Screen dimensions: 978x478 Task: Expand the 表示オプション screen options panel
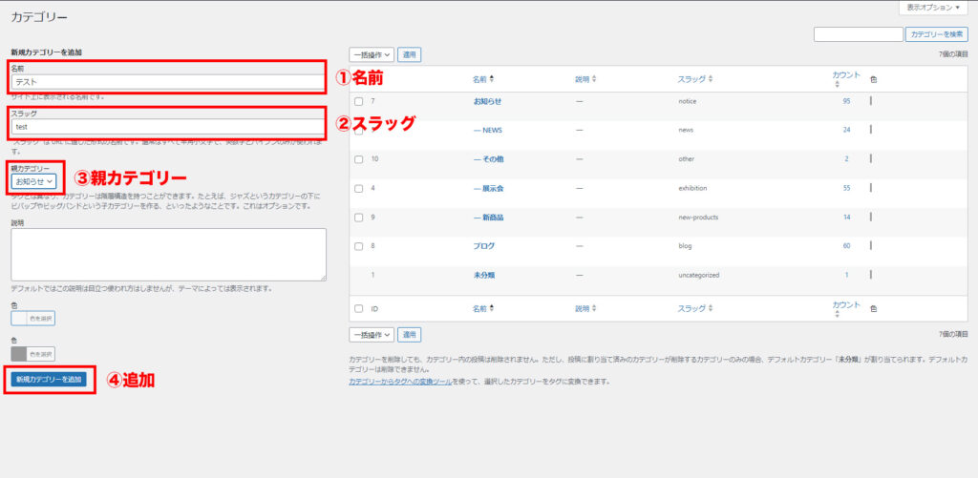(x=933, y=8)
